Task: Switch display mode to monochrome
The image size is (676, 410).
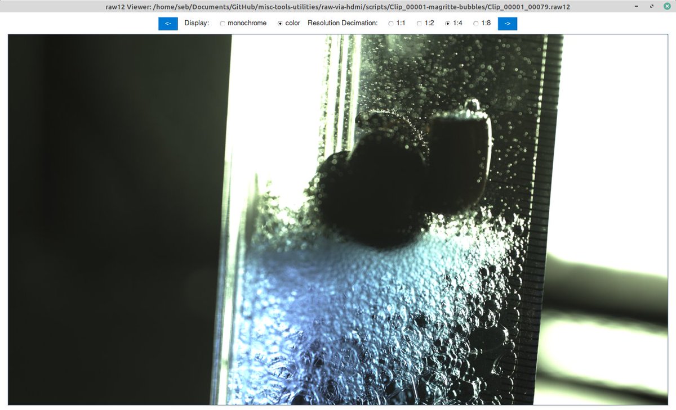Action: [222, 23]
